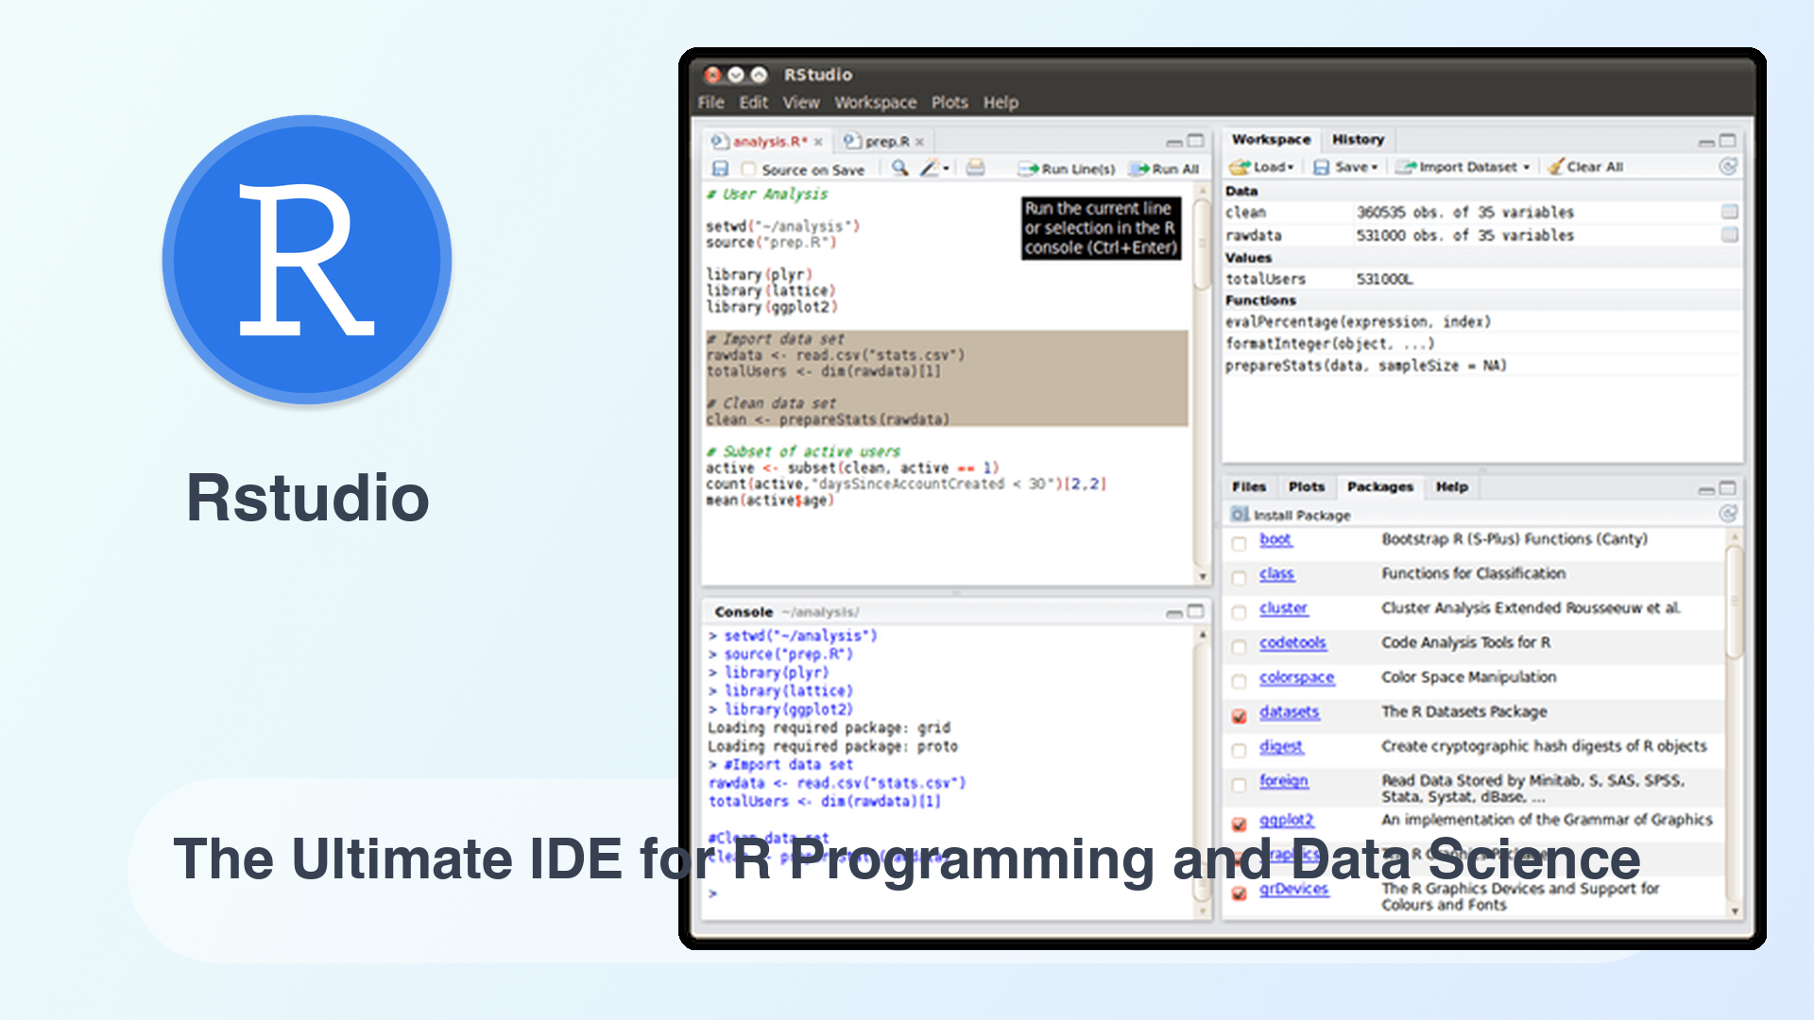Uncheck the datasets package checkbox
This screenshot has height=1020, width=1814.
click(1239, 716)
